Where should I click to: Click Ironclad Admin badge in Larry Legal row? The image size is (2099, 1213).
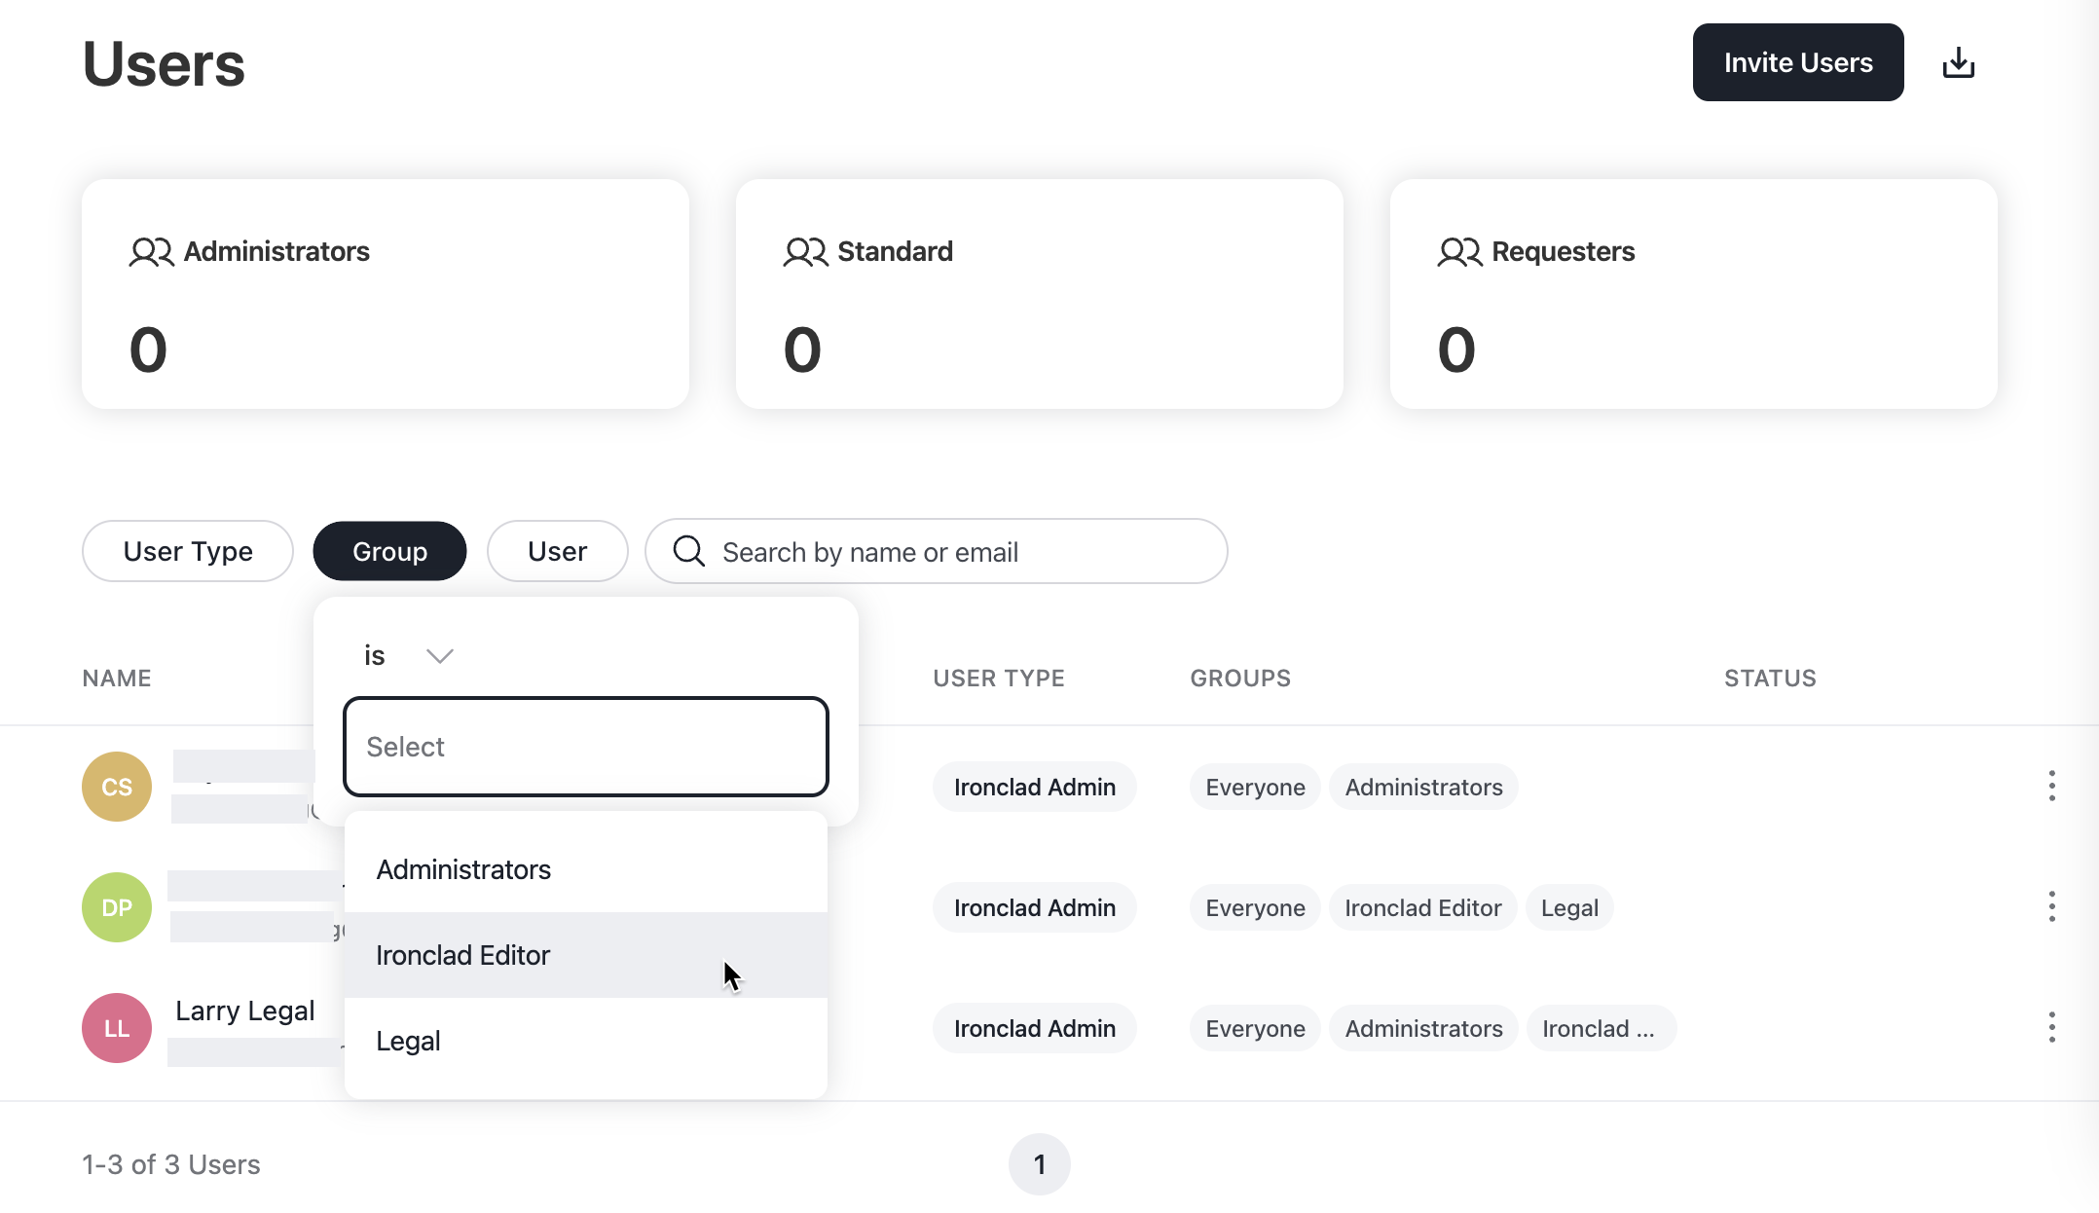pyautogui.click(x=1035, y=1028)
